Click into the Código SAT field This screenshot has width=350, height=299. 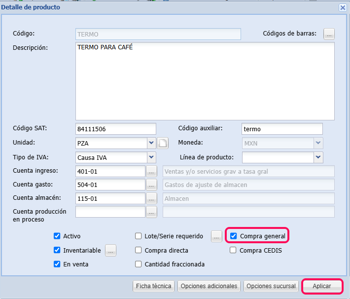(115, 129)
